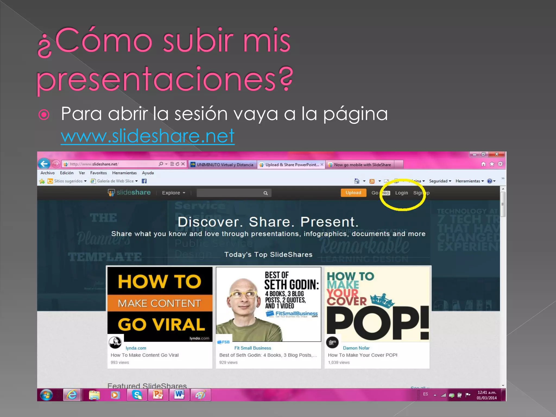Click the Stop (X) icon in address bar

[183, 164]
